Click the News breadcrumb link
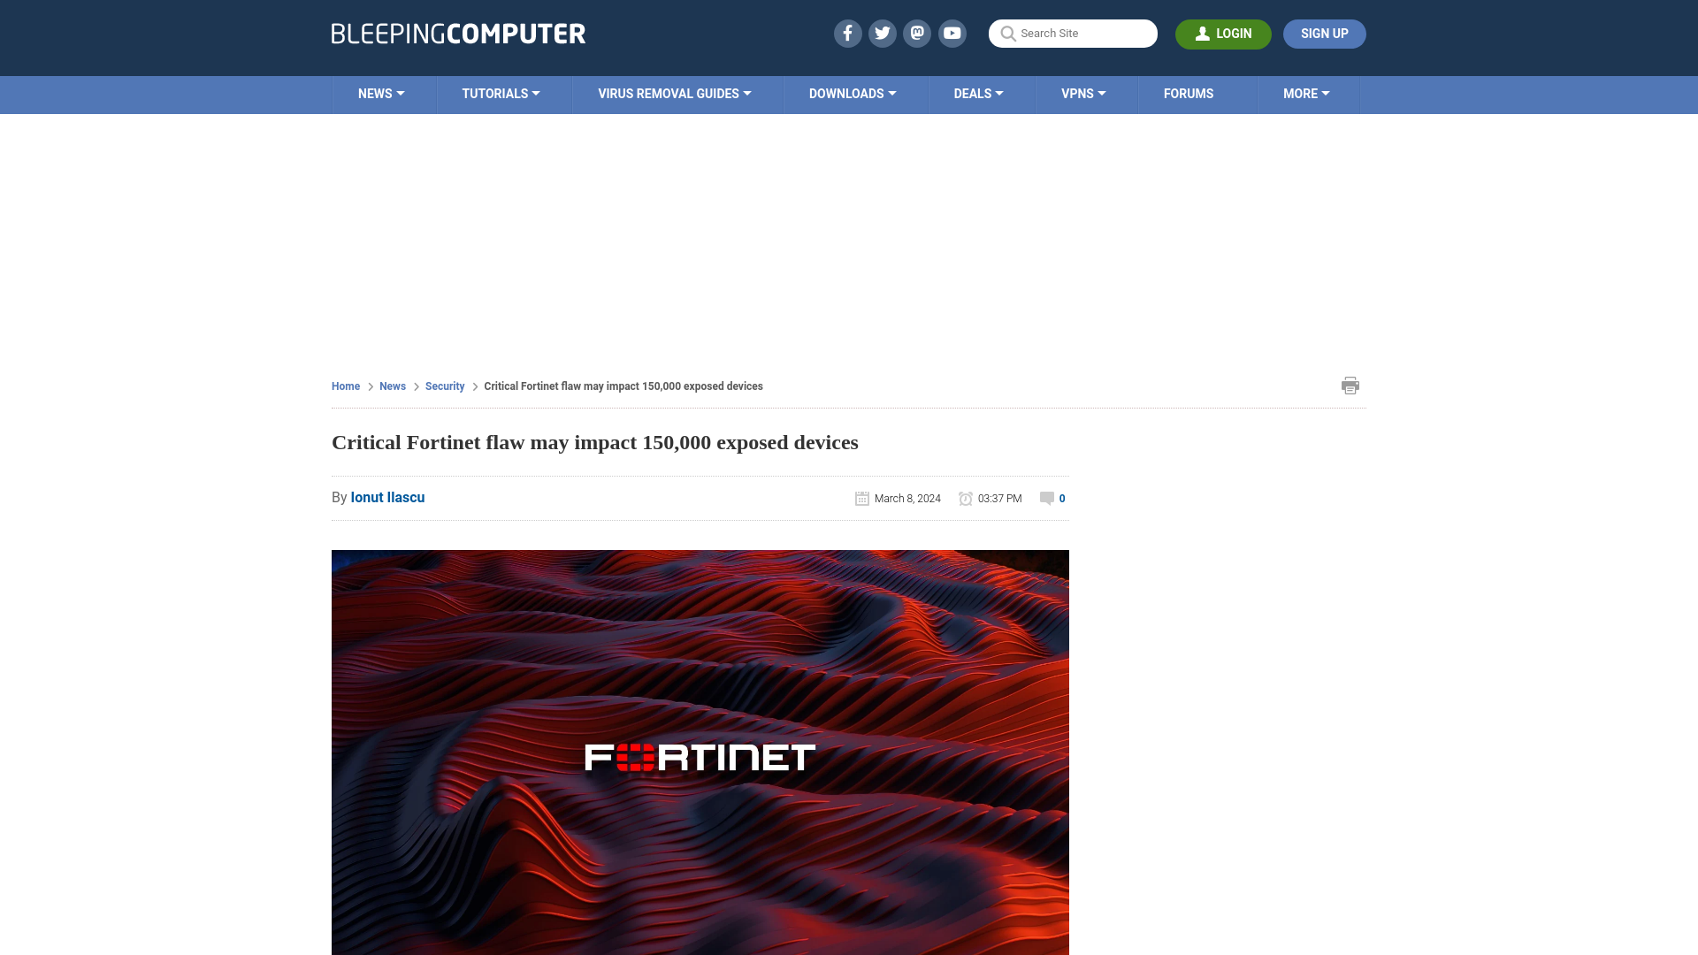The width and height of the screenshot is (1698, 955). pos(392,386)
